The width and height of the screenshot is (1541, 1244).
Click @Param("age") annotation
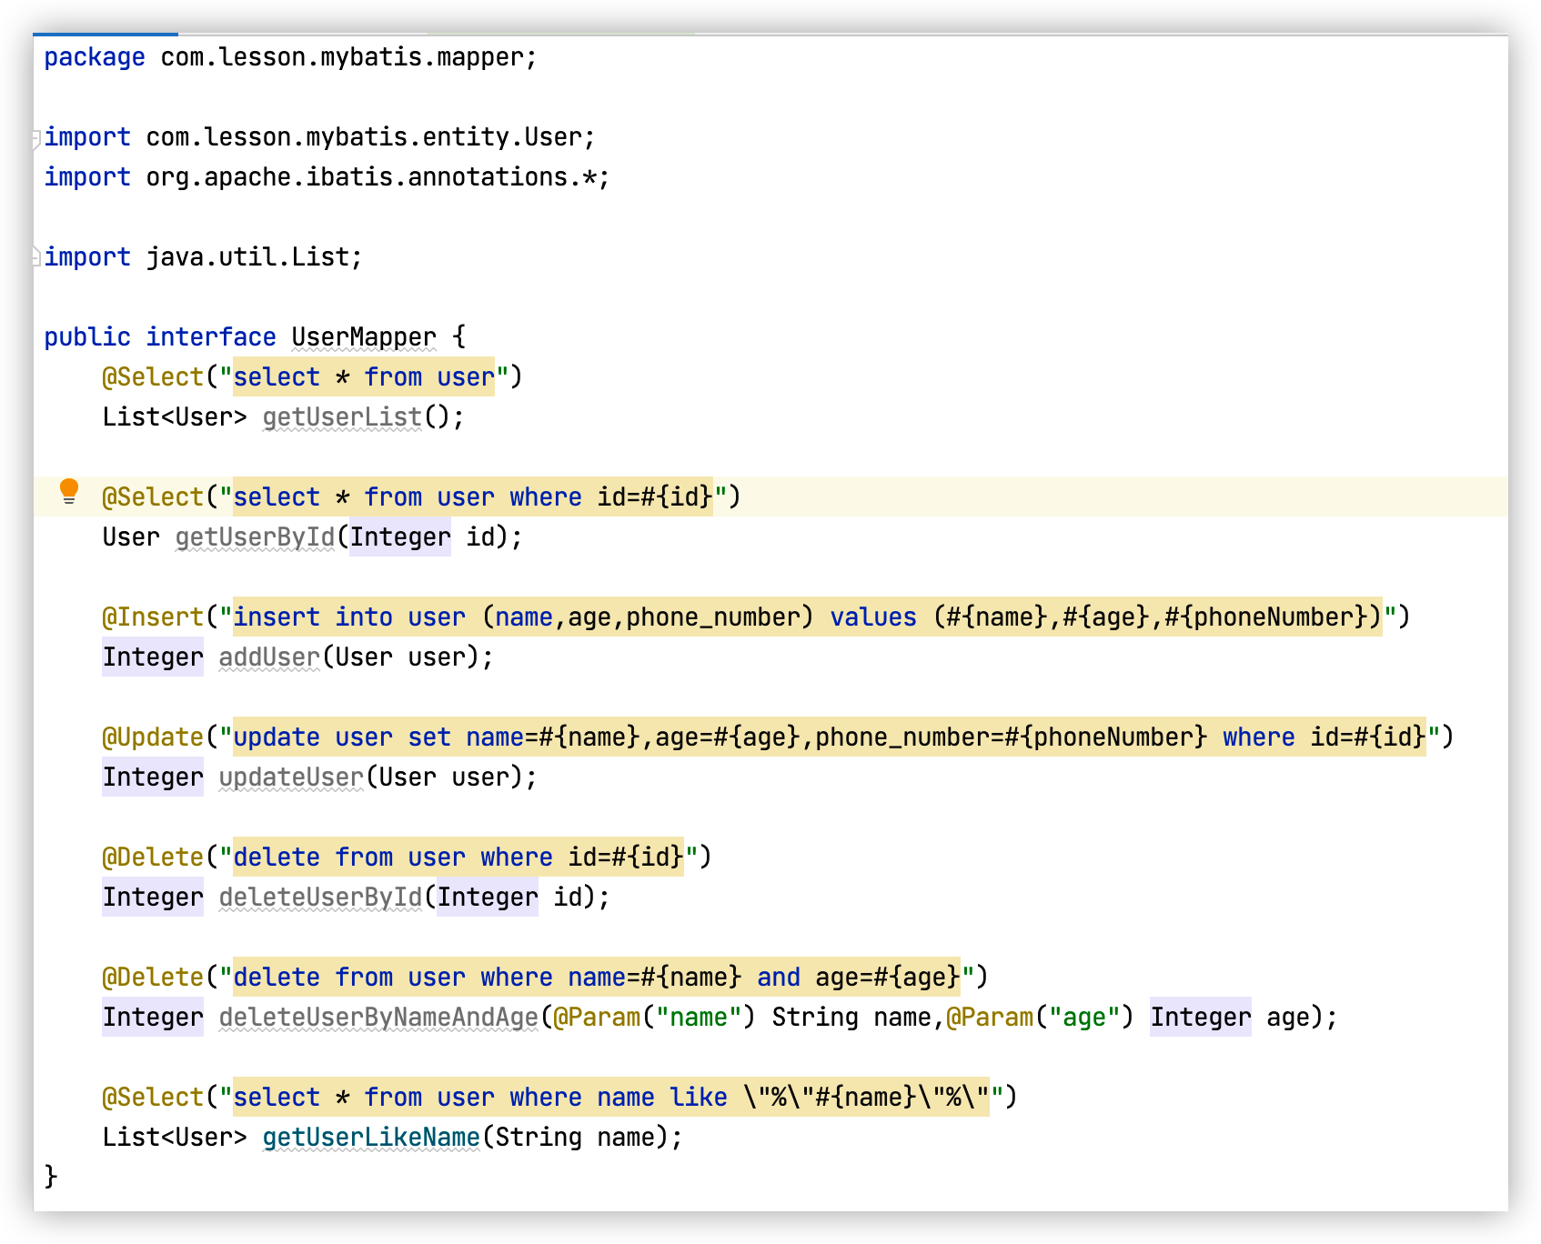coord(1041,1018)
